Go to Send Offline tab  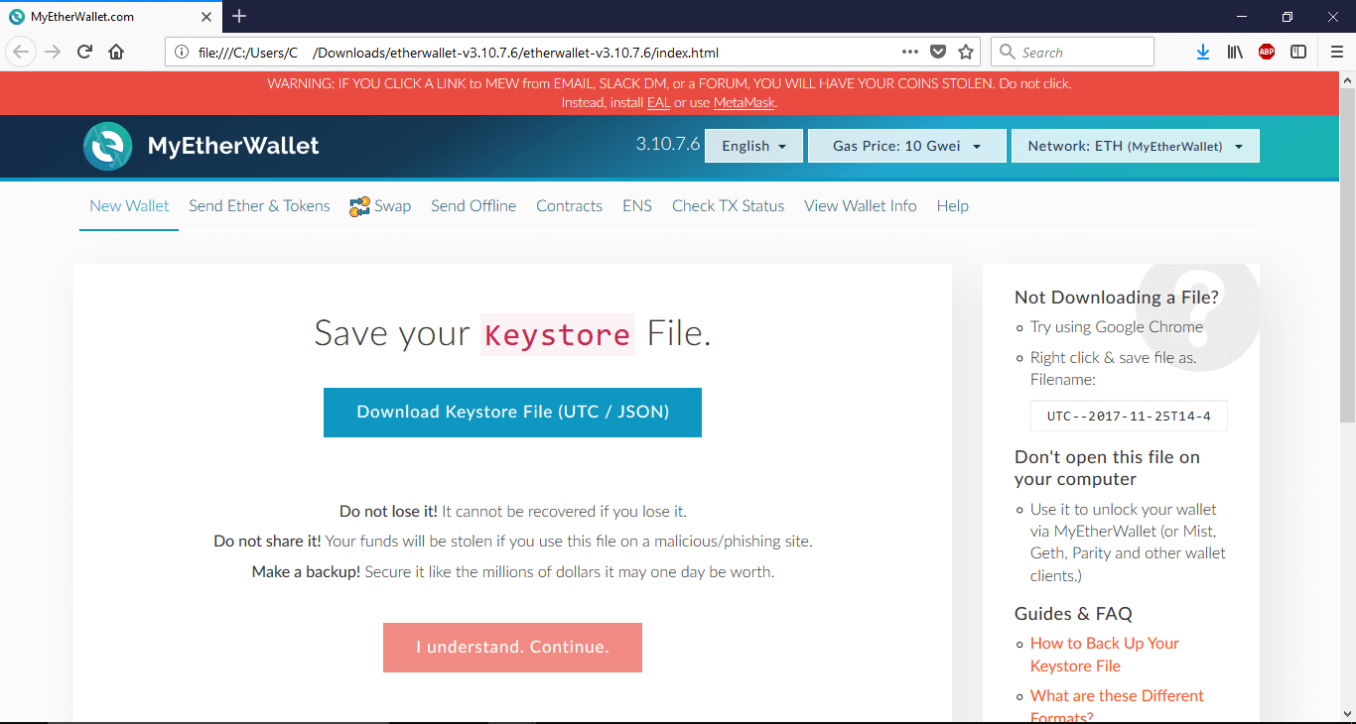click(474, 206)
